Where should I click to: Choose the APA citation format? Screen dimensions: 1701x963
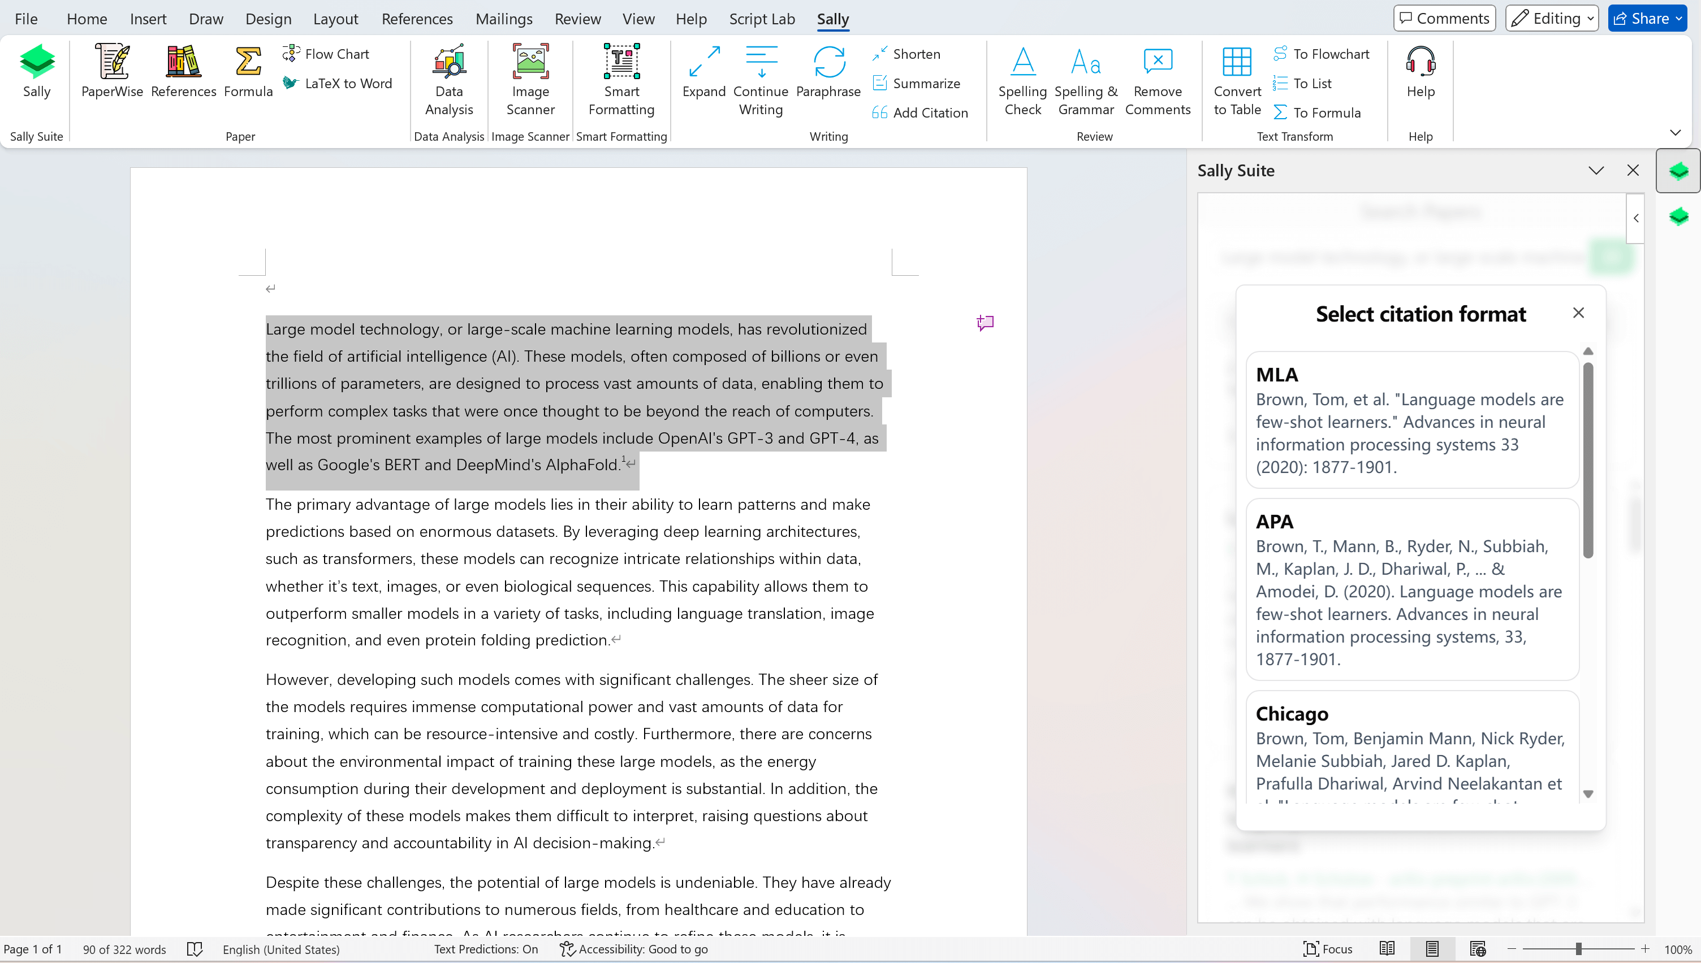pos(1412,589)
